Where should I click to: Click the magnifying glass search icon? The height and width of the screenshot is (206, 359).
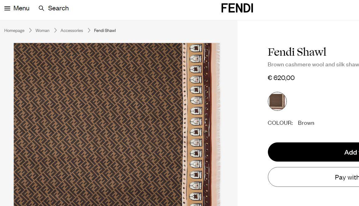coord(41,8)
